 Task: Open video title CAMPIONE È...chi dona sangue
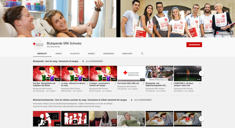pyautogui.click(x=183, y=84)
